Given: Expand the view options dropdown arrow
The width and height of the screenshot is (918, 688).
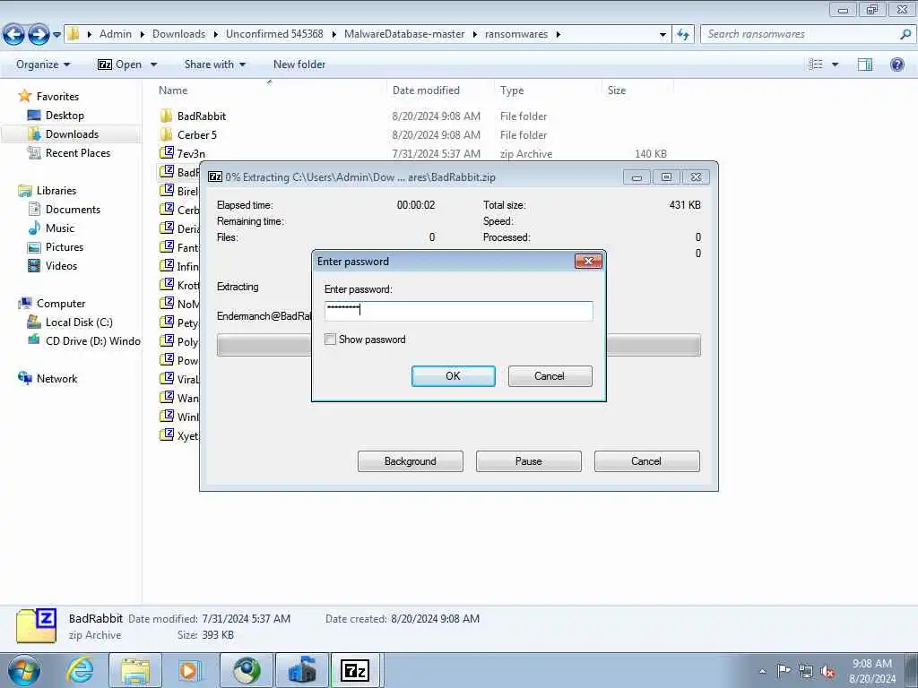Looking at the screenshot, I should (x=835, y=64).
